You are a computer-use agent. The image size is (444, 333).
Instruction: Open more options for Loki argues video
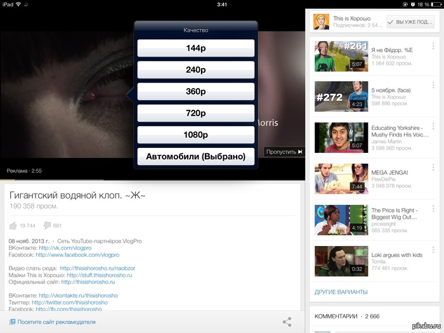[433, 250]
